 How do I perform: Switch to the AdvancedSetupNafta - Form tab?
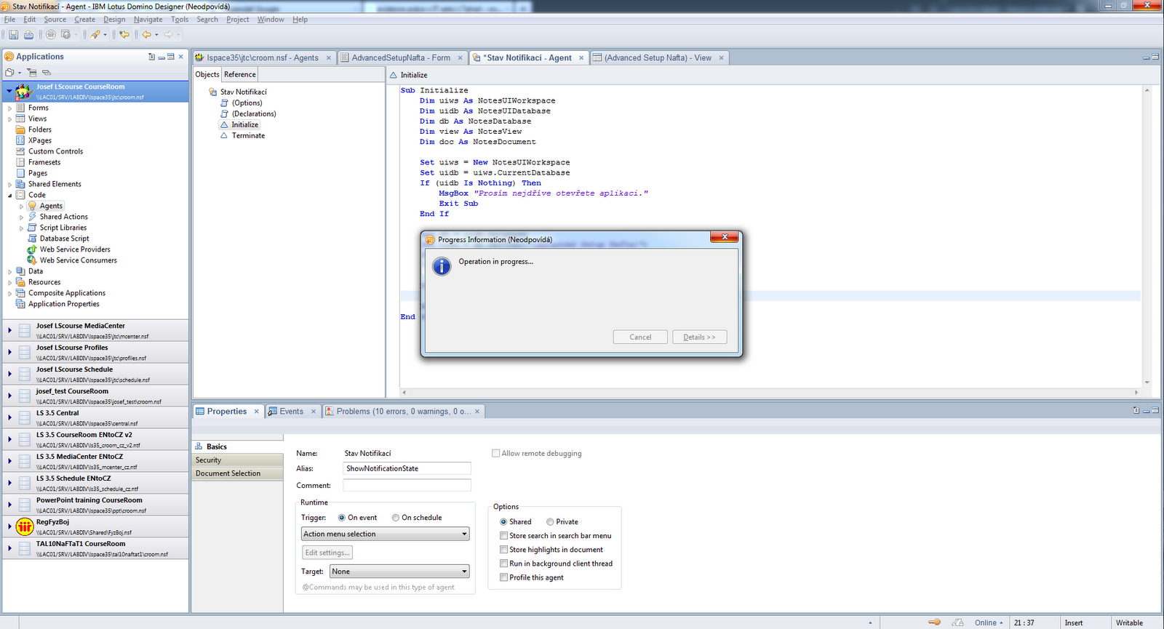coord(401,58)
